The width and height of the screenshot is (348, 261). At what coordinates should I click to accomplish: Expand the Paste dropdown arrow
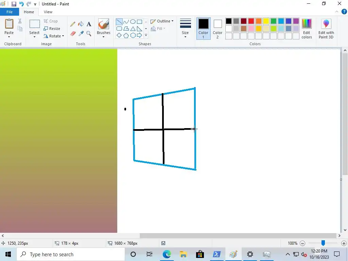coord(9,37)
